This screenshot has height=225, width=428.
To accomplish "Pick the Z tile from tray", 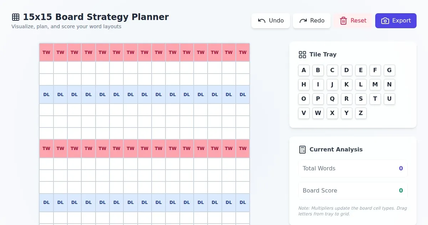I will (x=361, y=113).
